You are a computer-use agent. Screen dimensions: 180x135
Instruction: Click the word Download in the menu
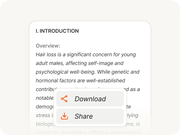pyautogui.click(x=90, y=99)
